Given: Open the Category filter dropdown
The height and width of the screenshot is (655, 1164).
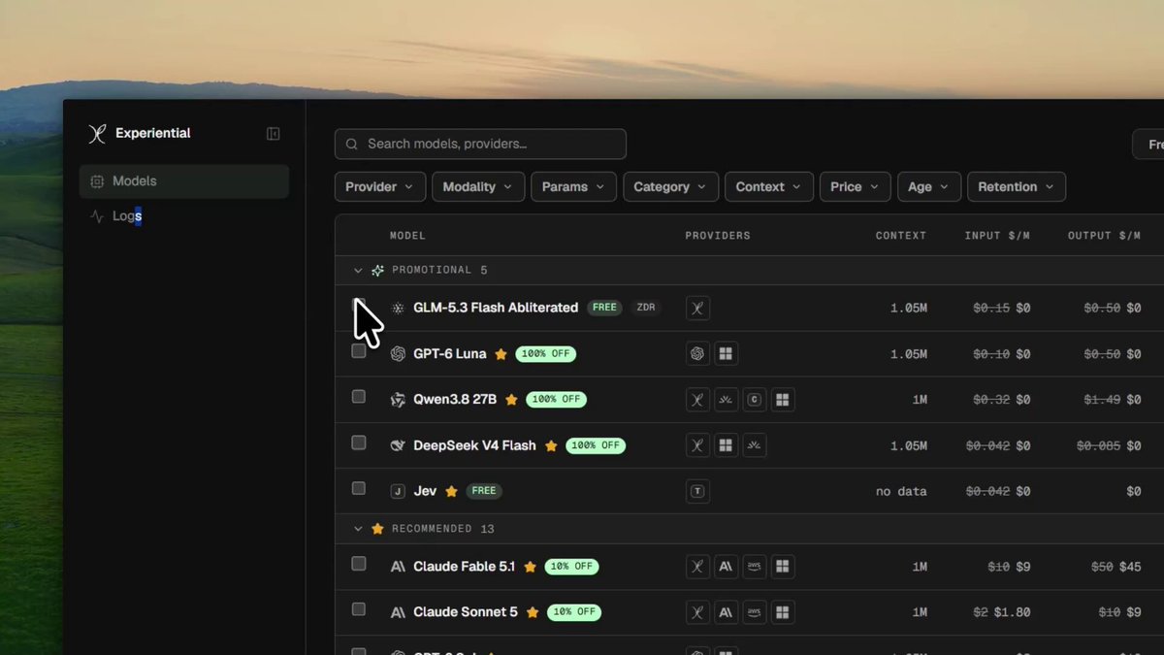Looking at the screenshot, I should [x=670, y=187].
